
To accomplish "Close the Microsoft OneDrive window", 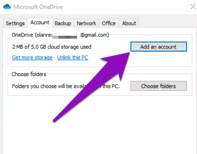I will pyautogui.click(x=193, y=7).
